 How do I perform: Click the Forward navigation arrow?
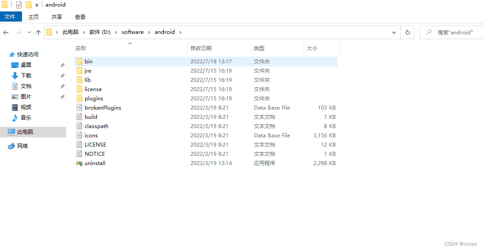tap(19, 33)
